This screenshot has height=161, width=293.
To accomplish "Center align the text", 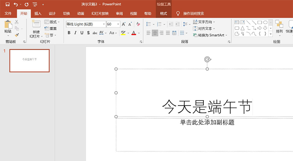I will coord(155,33).
